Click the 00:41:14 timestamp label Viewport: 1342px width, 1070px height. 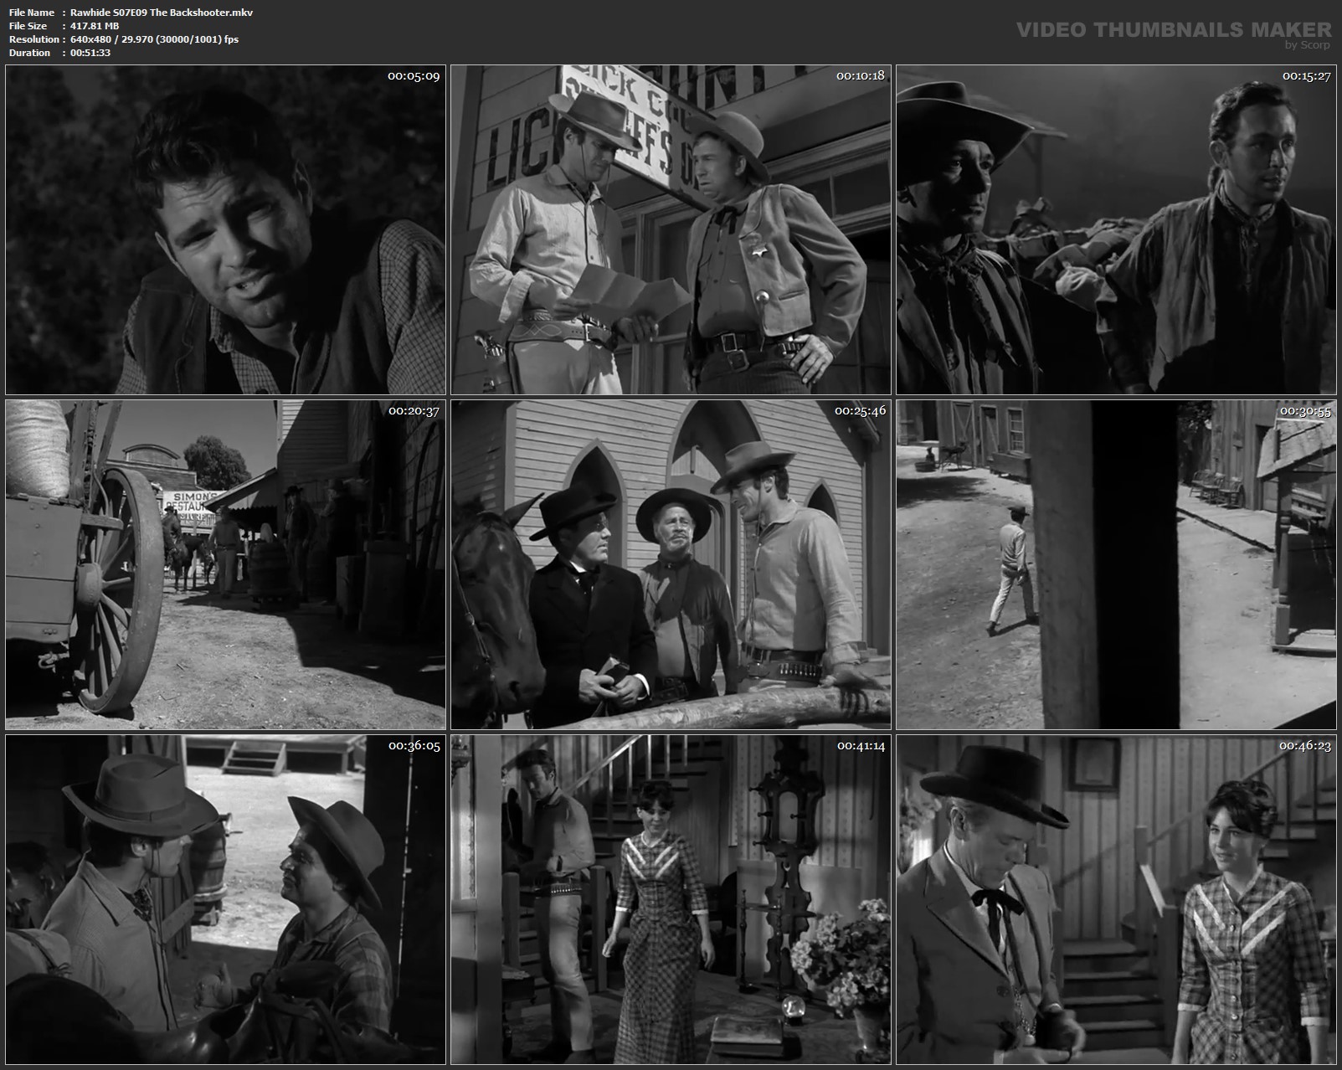861,746
